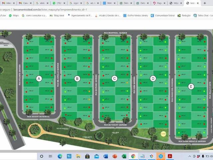Select block D label on the map
This screenshot has width=213, height=160.
coord(153,79)
